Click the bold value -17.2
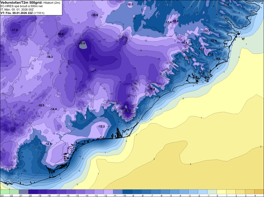This screenshot has height=197, width=264. 152,89
